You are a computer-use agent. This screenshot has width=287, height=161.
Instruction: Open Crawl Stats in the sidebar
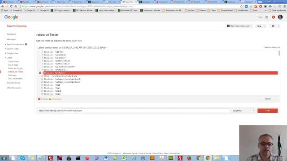pos(13,65)
